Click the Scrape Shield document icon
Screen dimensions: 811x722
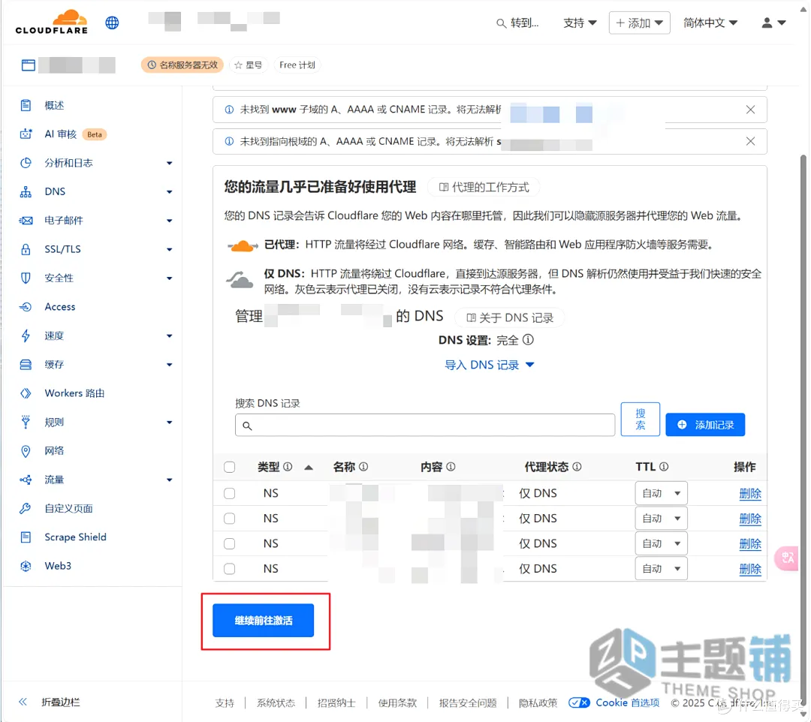pos(26,537)
